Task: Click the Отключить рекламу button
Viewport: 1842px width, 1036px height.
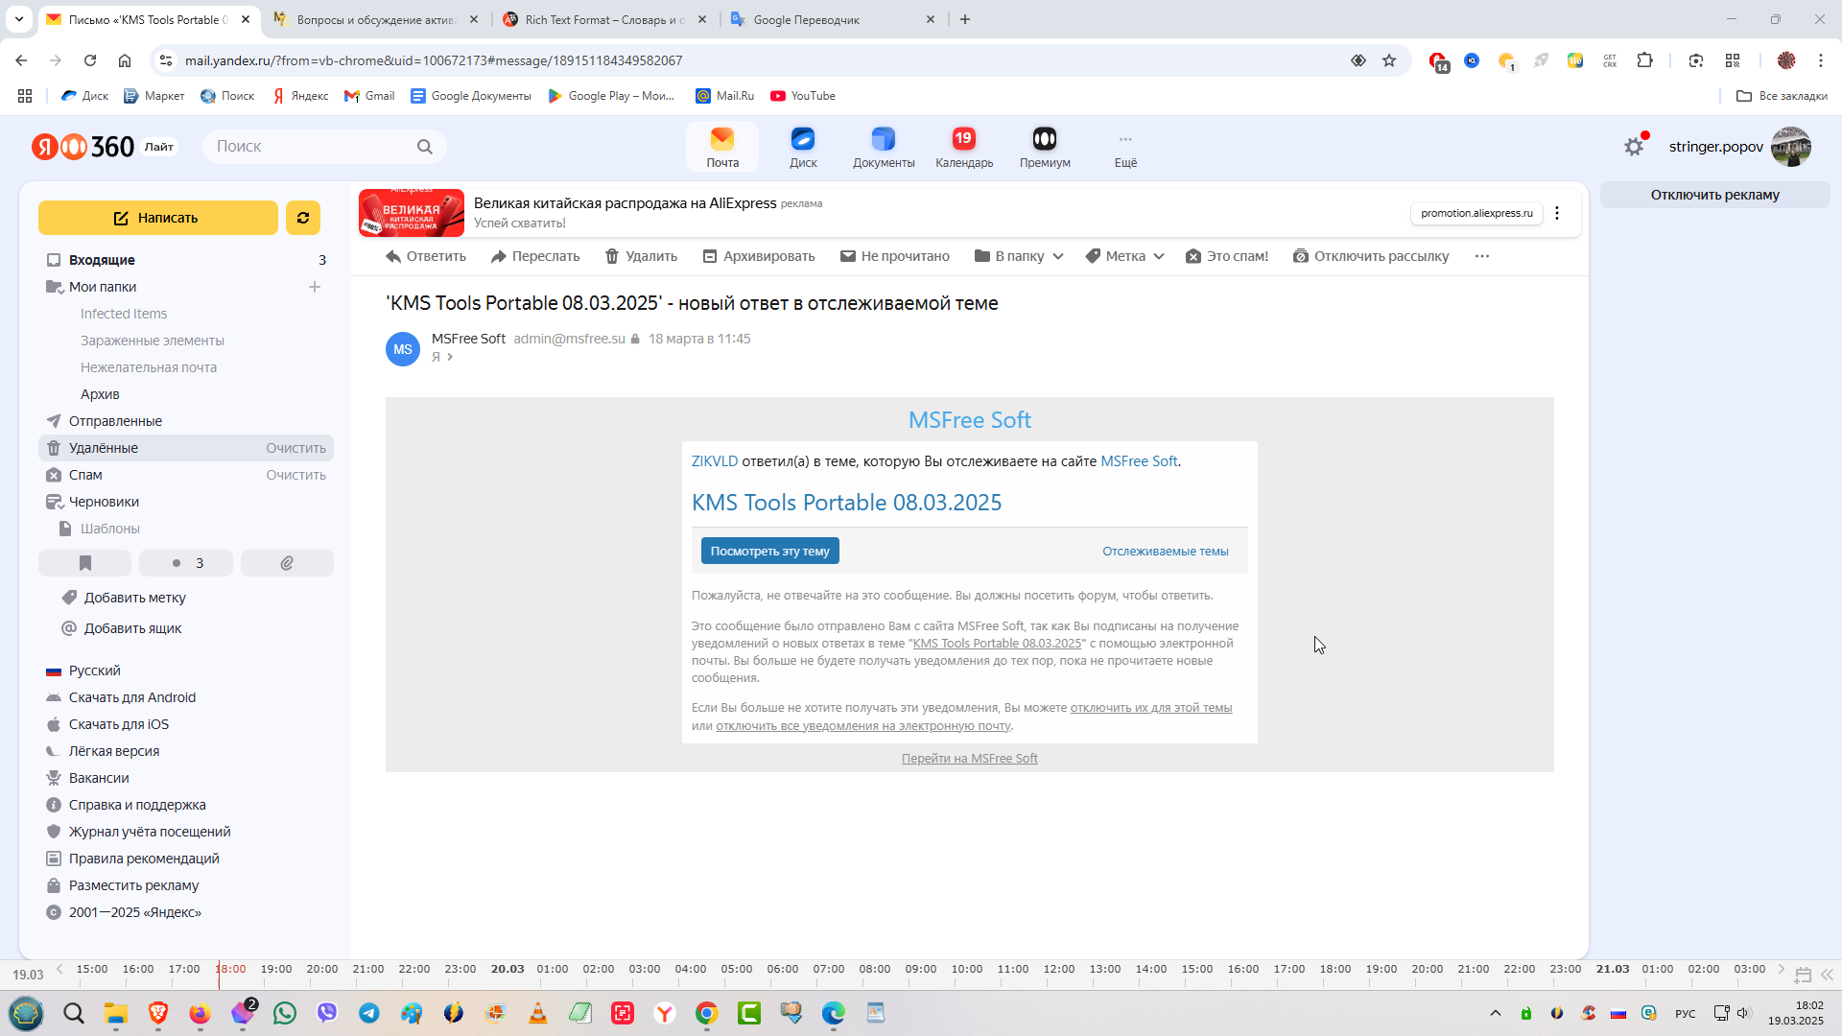Action: coord(1714,195)
